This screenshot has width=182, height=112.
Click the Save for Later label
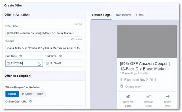[x=128, y=104]
